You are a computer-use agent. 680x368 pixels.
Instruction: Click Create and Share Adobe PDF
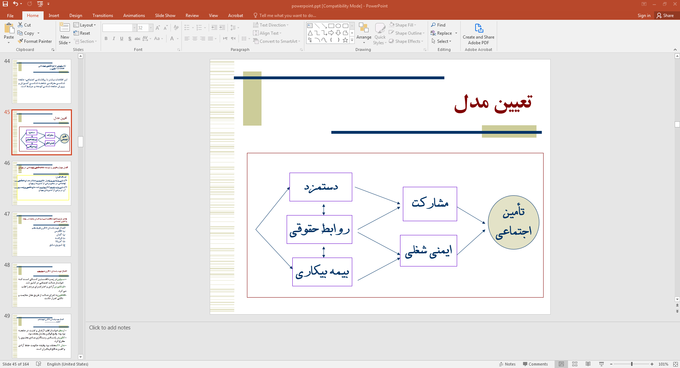(x=478, y=34)
